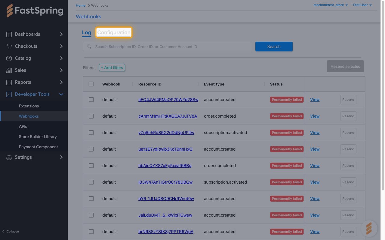Focus the Subscription ID search field
Screen dimensions: 385x240
168,46
